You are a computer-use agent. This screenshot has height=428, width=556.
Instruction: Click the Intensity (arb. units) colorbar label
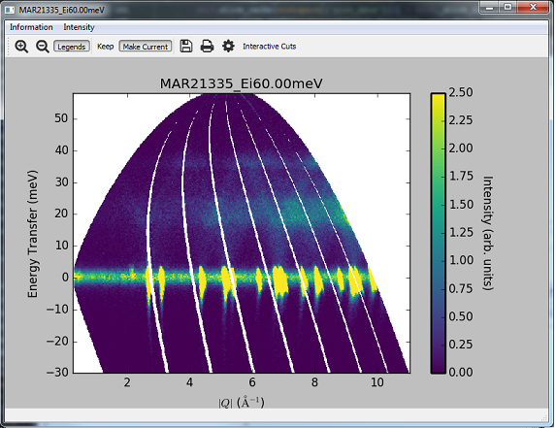488,233
